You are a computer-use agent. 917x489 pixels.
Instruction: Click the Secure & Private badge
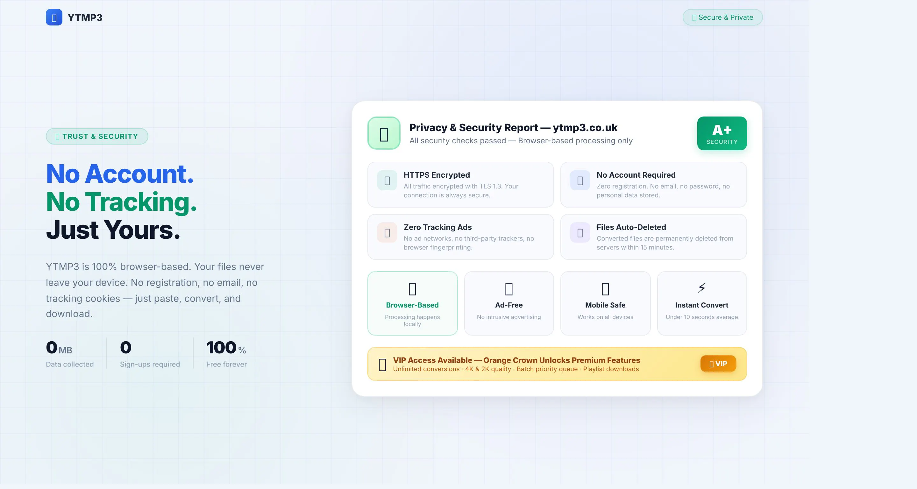(722, 18)
